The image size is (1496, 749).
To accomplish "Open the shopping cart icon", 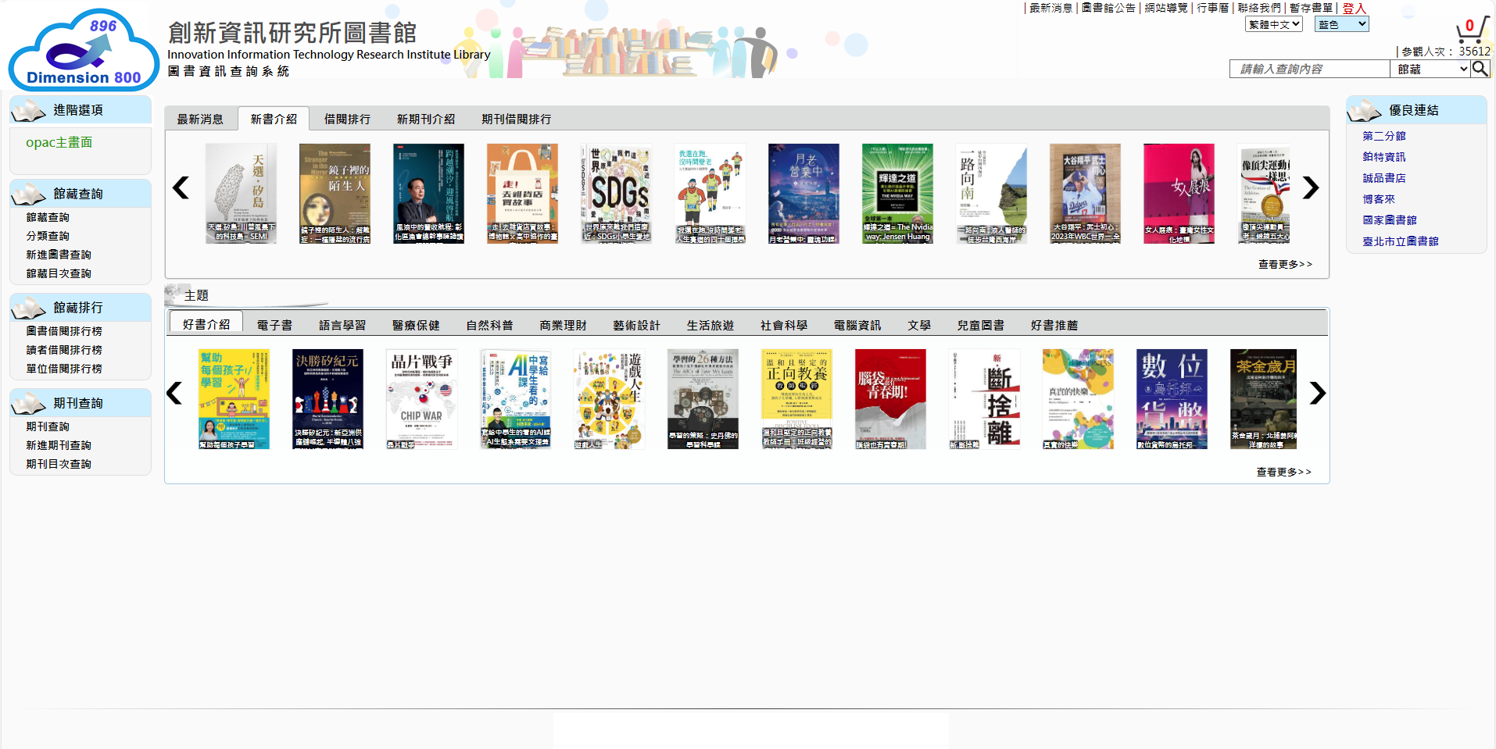I will point(1471,30).
